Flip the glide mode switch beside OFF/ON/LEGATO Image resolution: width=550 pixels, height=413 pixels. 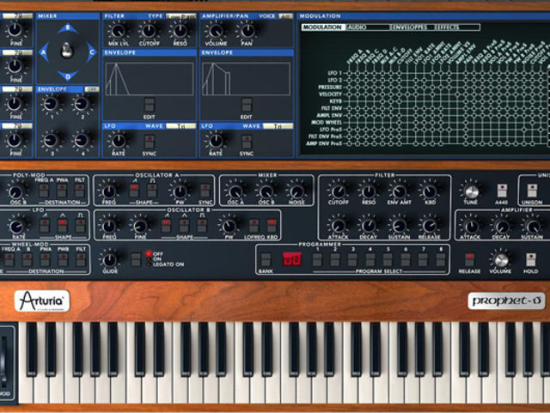(x=136, y=260)
